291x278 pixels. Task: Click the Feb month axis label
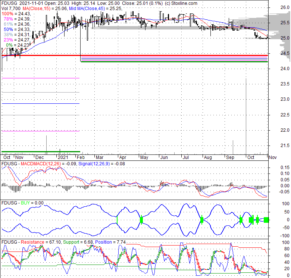tap(81, 157)
